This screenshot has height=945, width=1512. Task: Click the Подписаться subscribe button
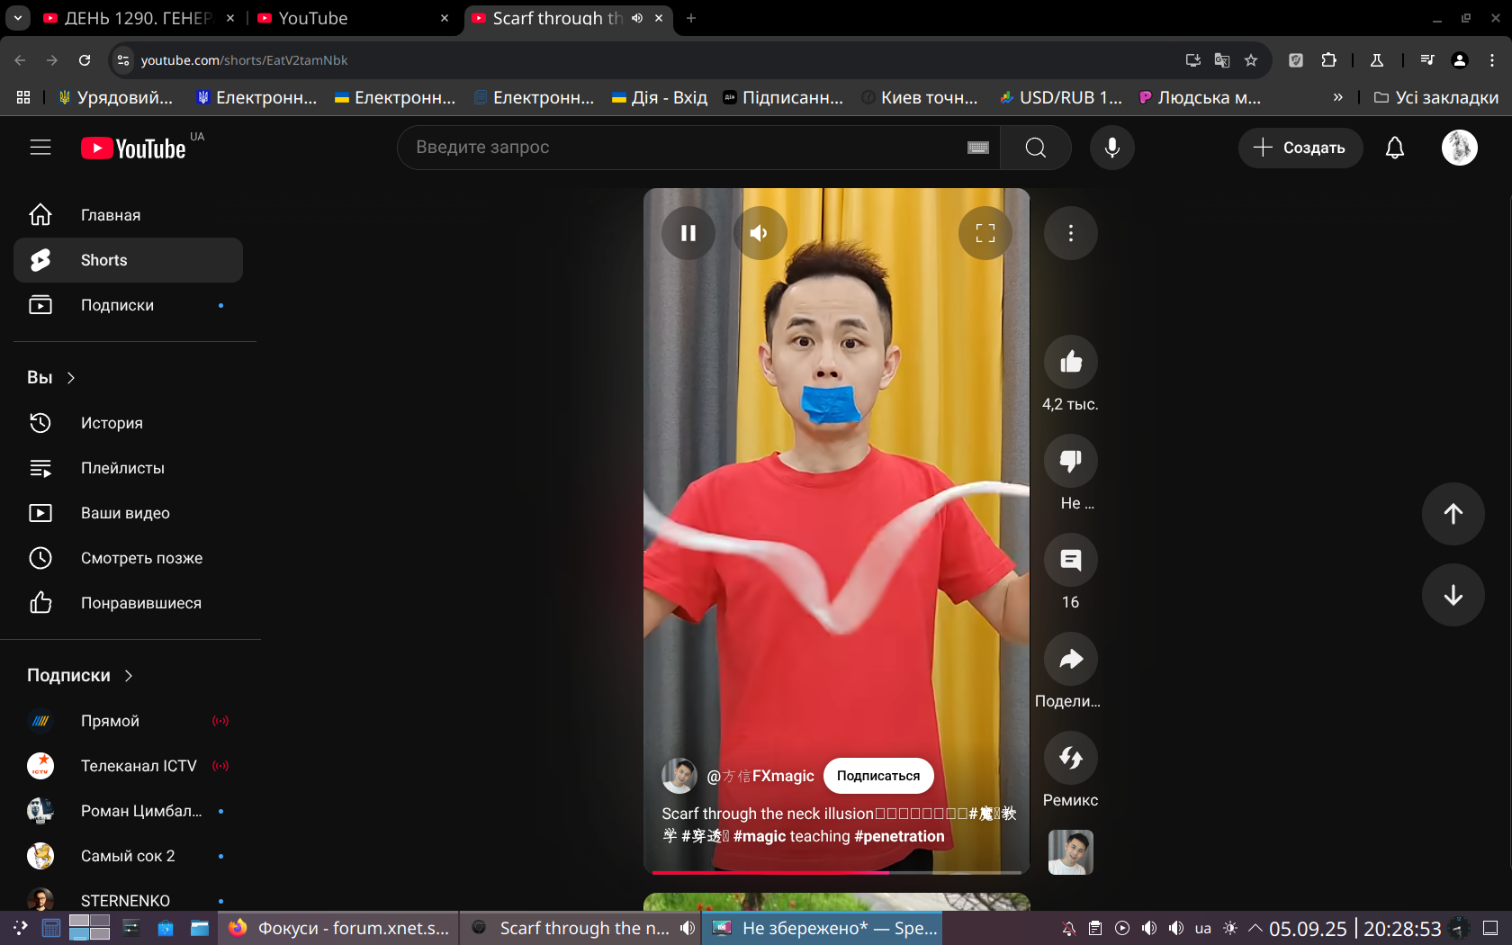877,776
